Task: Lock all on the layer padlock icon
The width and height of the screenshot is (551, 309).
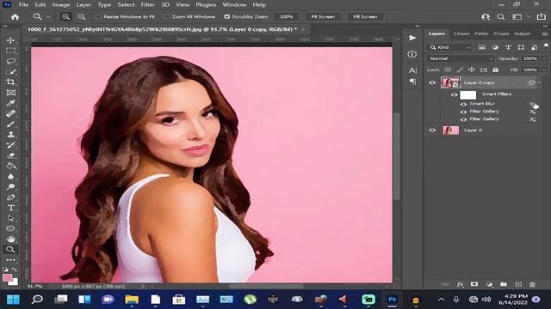Action: tap(496, 70)
